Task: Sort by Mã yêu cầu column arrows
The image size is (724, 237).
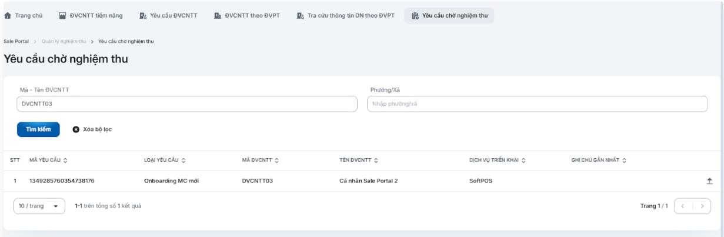Action: click(65, 161)
